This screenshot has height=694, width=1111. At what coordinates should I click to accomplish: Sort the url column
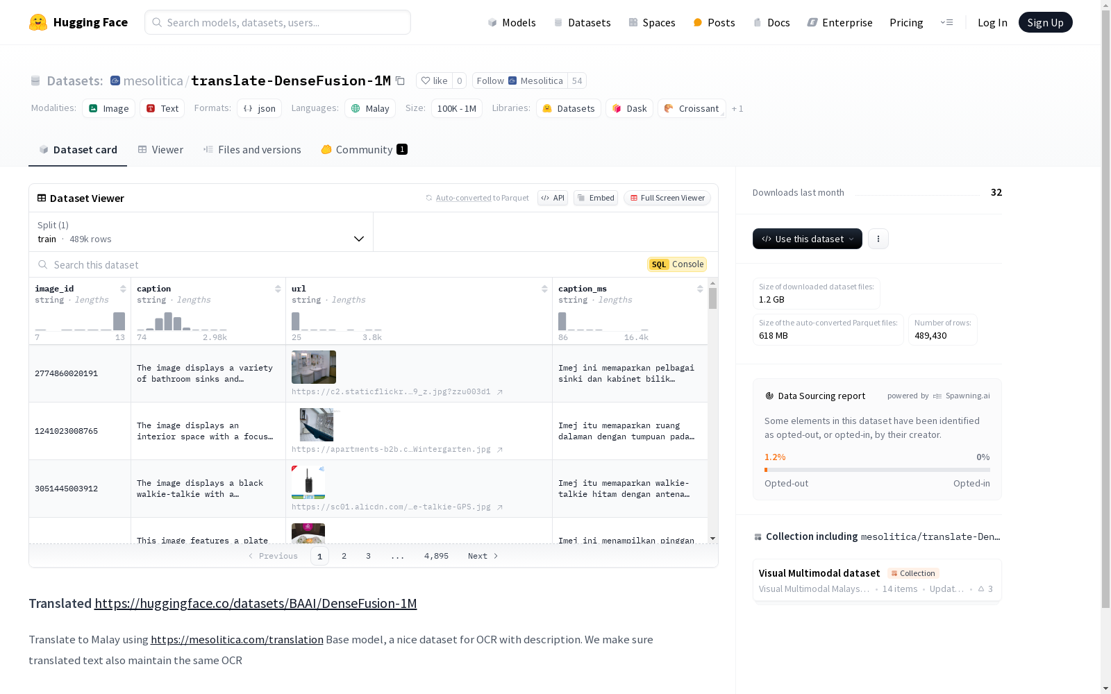click(544, 289)
